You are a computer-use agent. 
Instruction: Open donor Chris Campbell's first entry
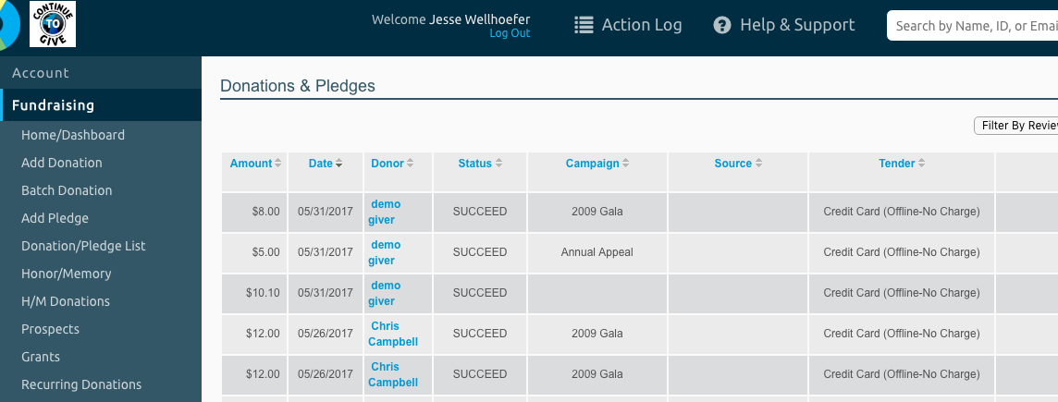[393, 334]
